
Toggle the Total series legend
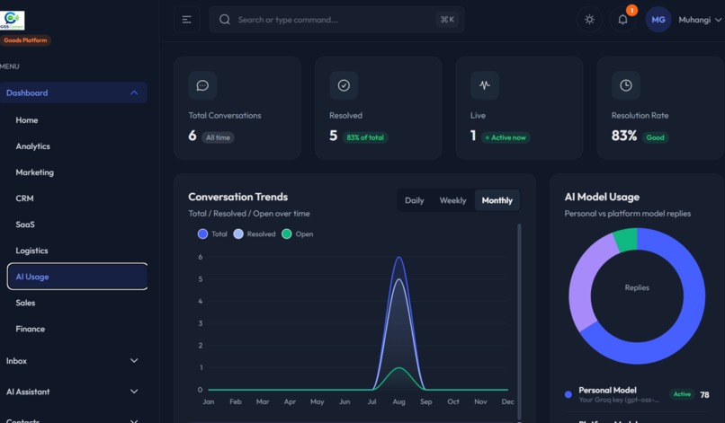coord(212,234)
